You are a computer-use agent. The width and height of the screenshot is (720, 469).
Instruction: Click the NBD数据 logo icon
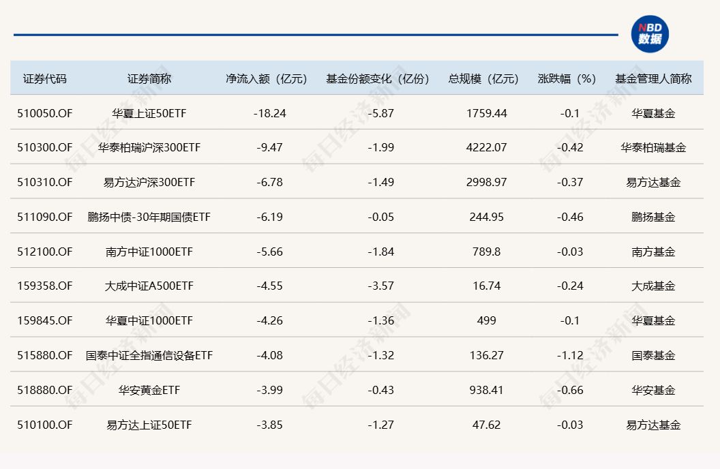(649, 34)
